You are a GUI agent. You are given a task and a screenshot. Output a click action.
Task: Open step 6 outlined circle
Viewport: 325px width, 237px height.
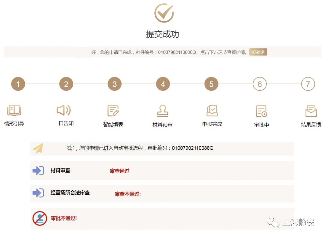pyautogui.click(x=260, y=84)
